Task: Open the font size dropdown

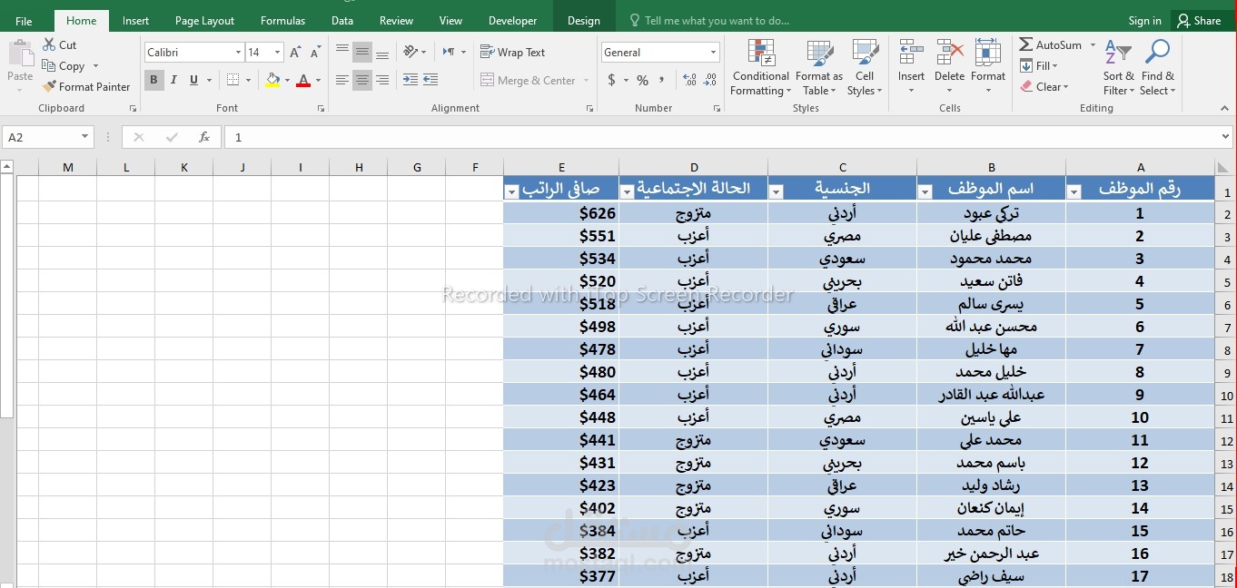Action: (277, 53)
